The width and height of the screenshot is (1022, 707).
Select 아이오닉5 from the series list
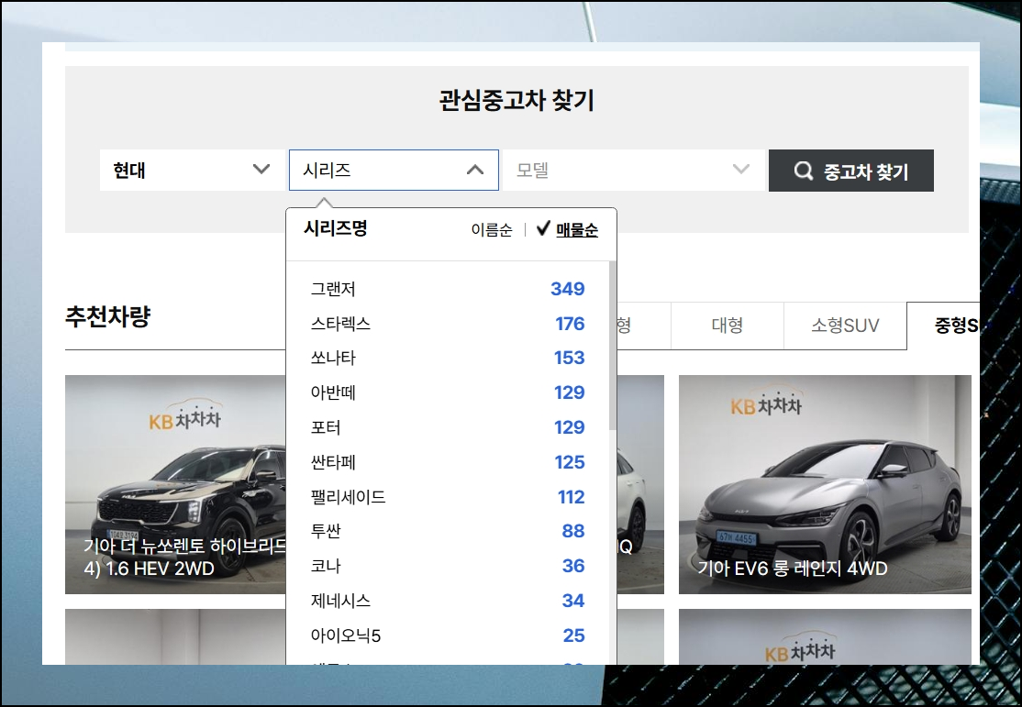(x=447, y=635)
